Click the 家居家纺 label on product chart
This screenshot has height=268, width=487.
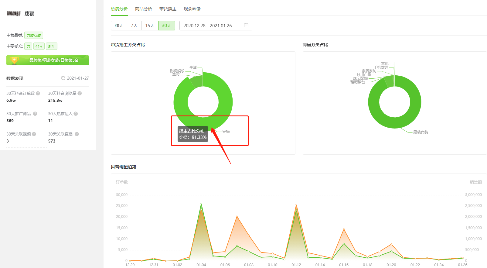(369, 71)
